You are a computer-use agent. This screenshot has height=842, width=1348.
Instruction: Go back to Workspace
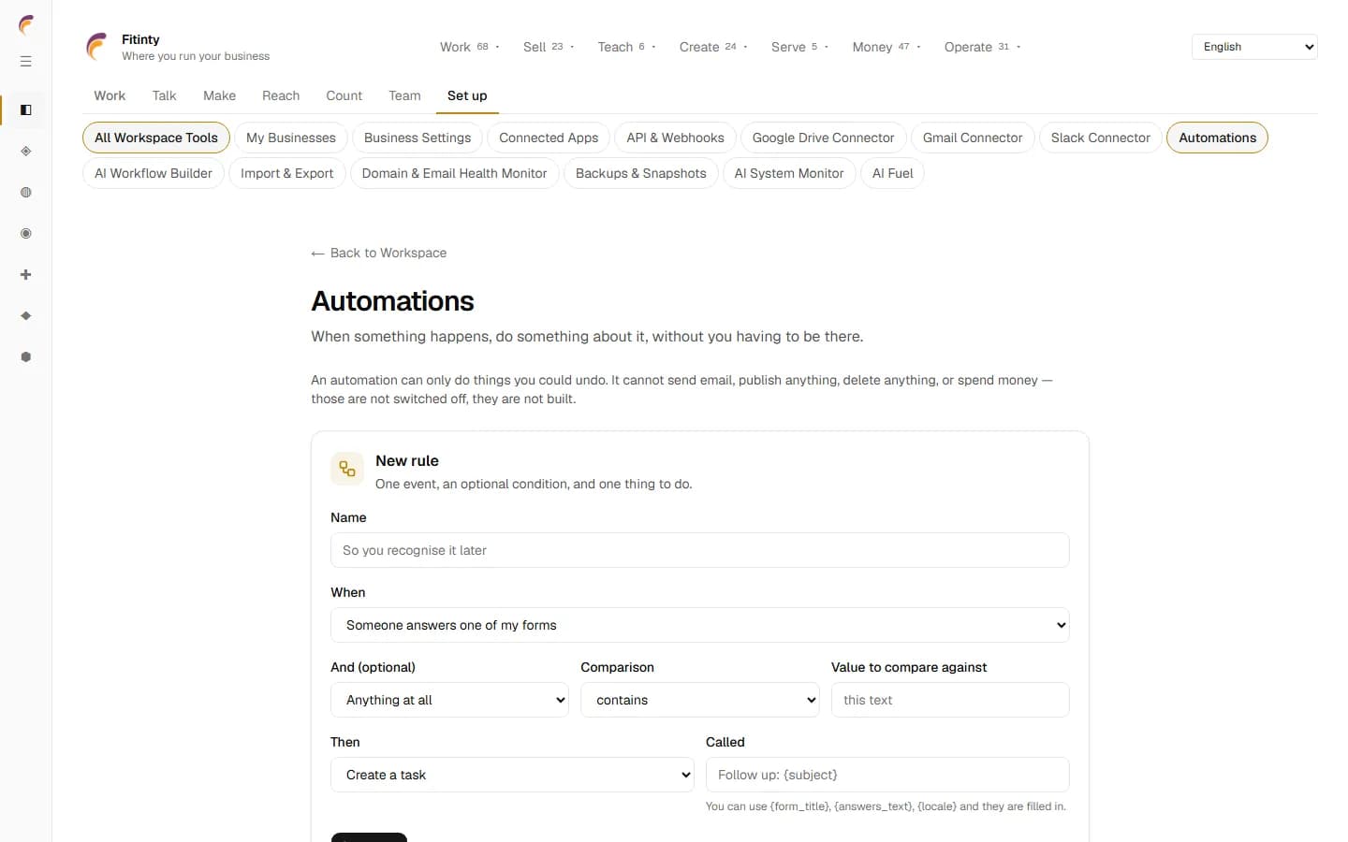(x=379, y=253)
